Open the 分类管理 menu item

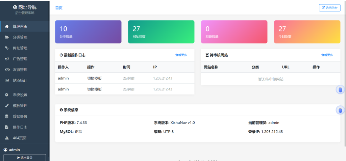point(25,37)
